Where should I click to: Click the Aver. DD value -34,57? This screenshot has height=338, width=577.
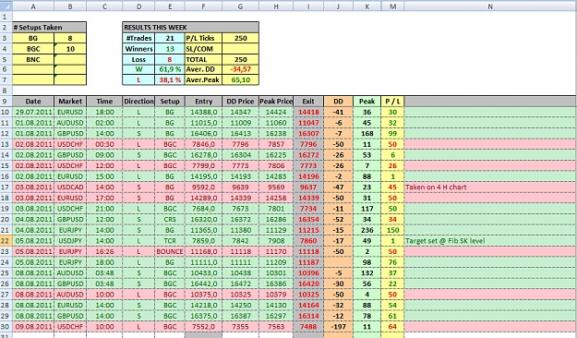pos(240,69)
